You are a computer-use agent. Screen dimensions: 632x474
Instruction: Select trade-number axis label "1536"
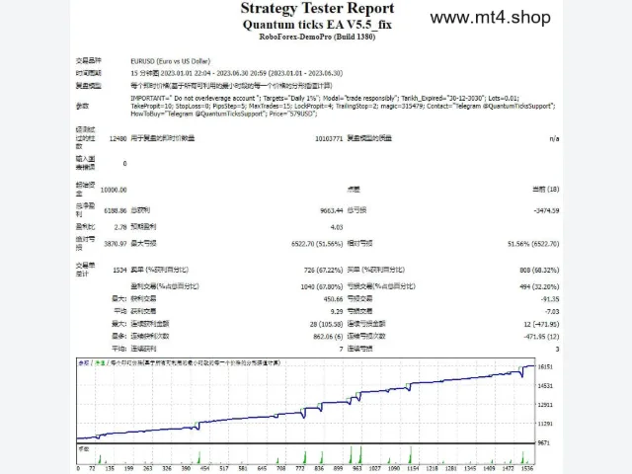527,468
